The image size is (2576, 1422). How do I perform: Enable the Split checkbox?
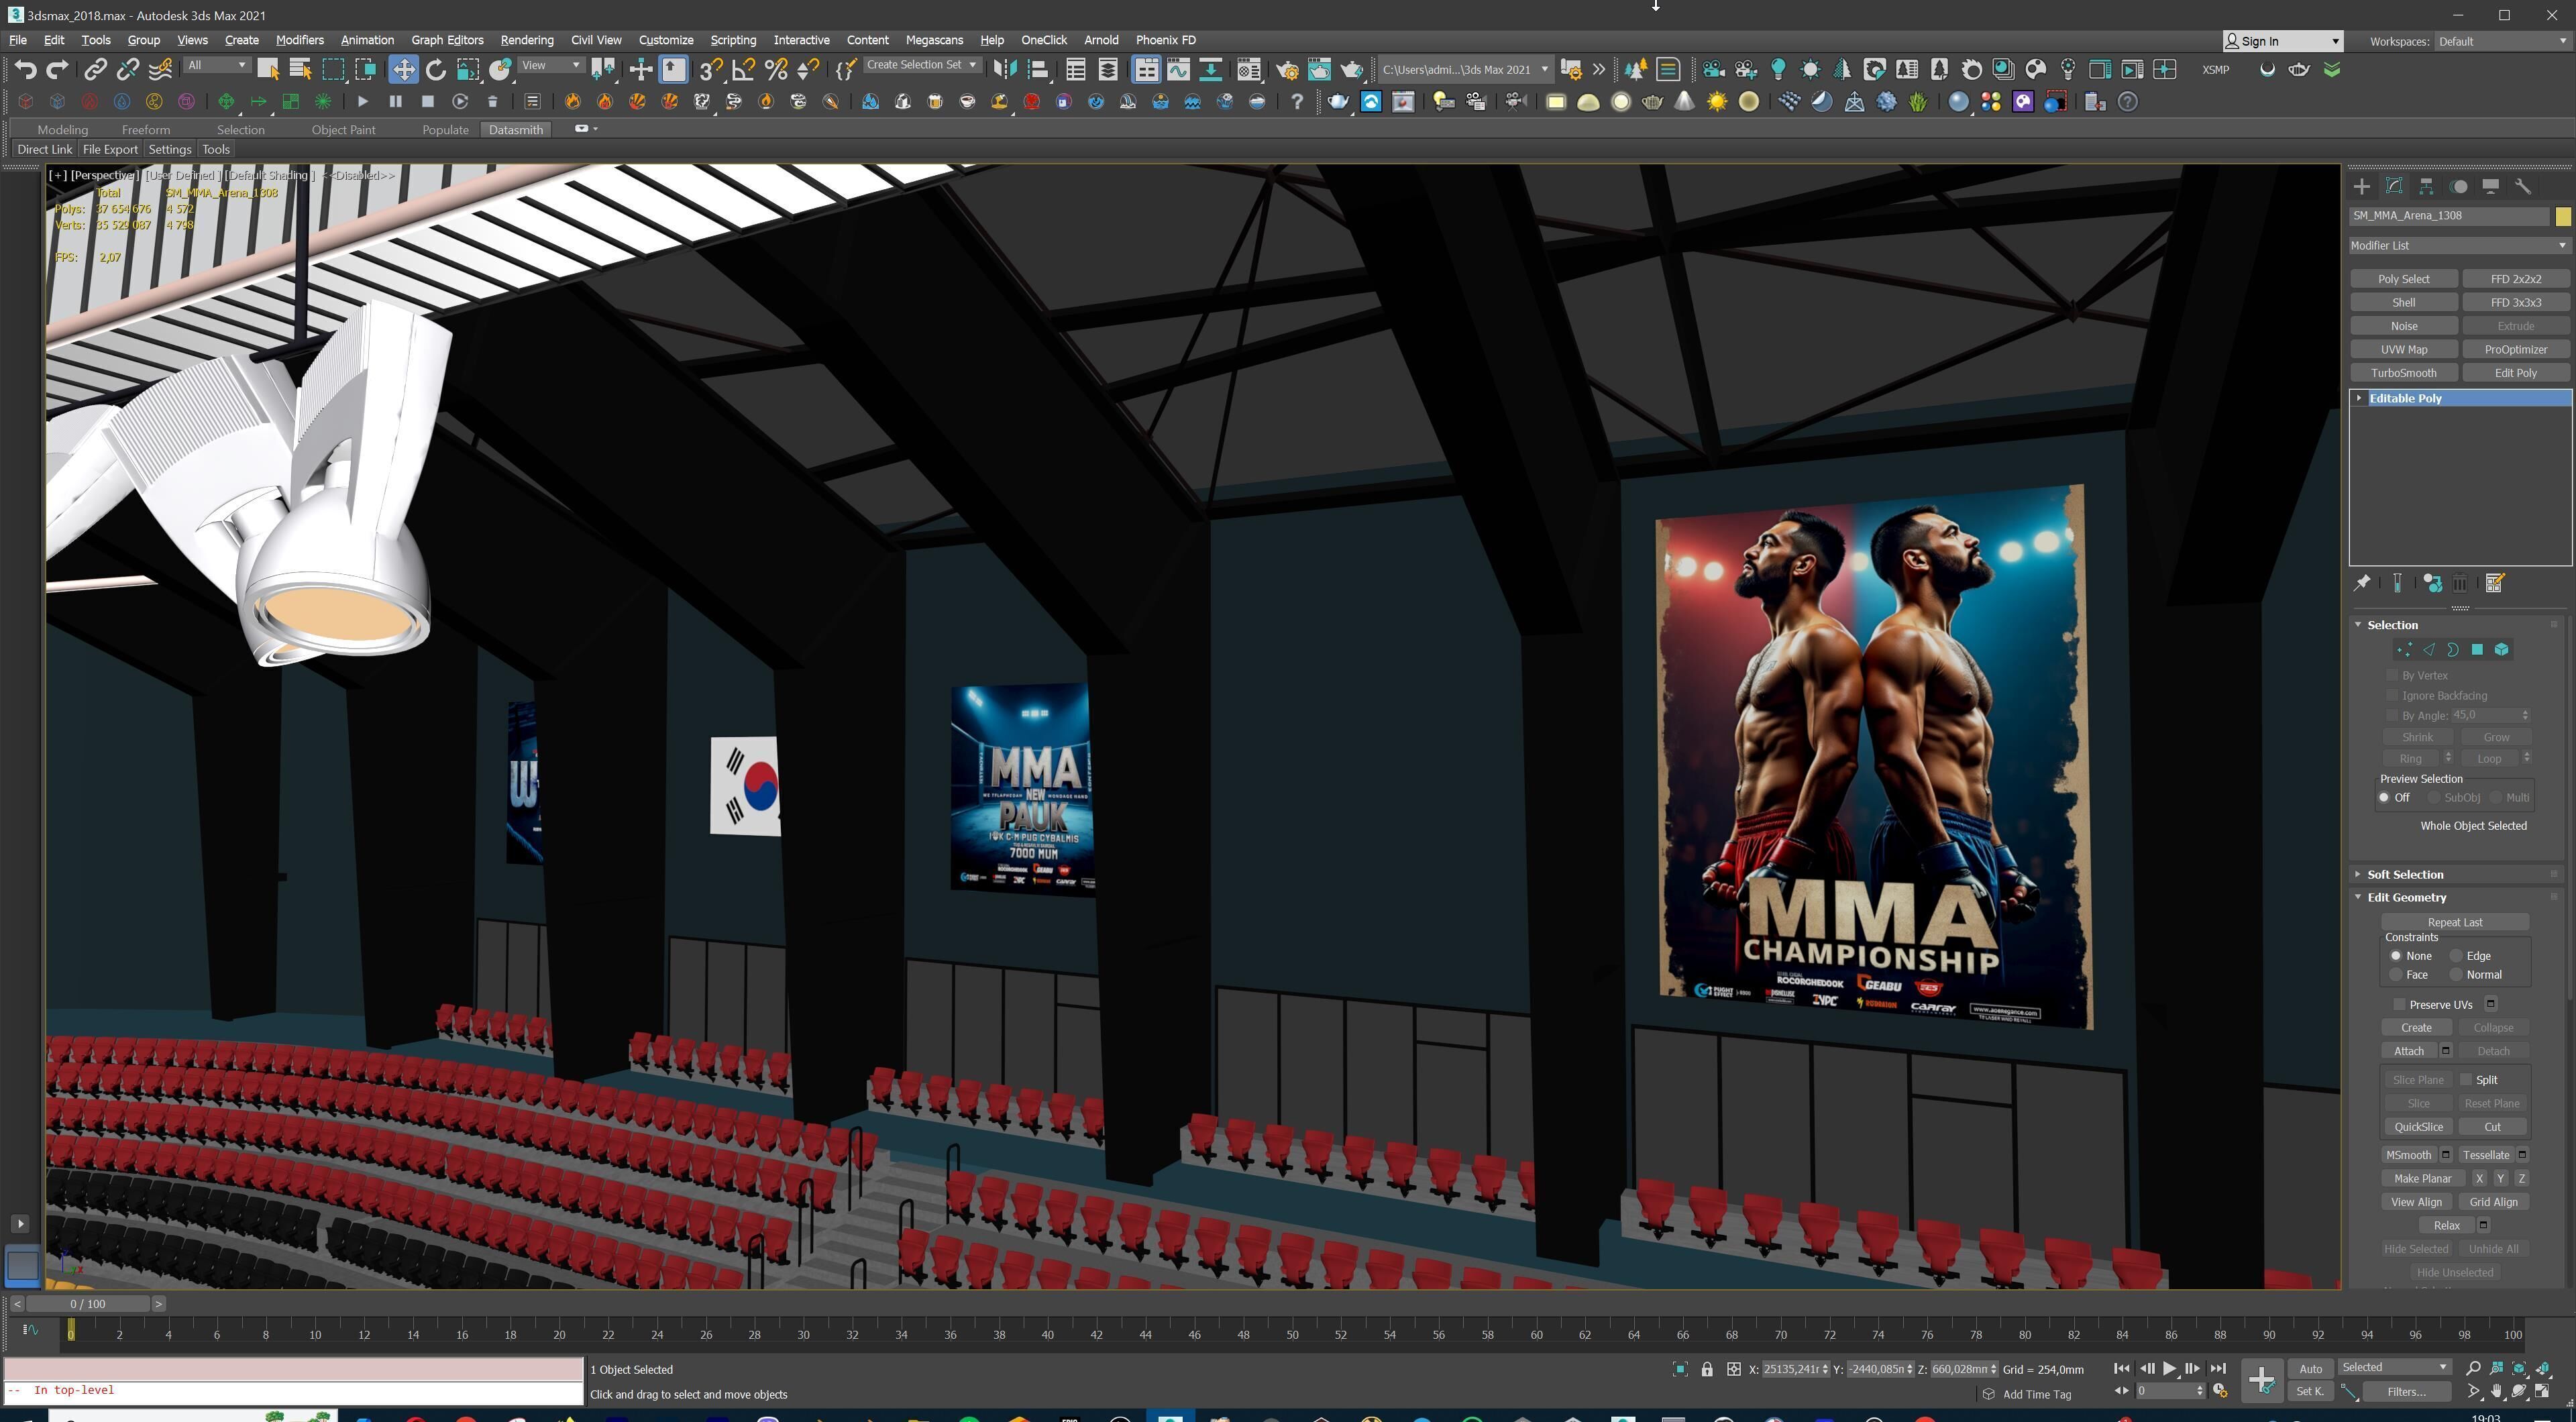tap(2467, 1080)
